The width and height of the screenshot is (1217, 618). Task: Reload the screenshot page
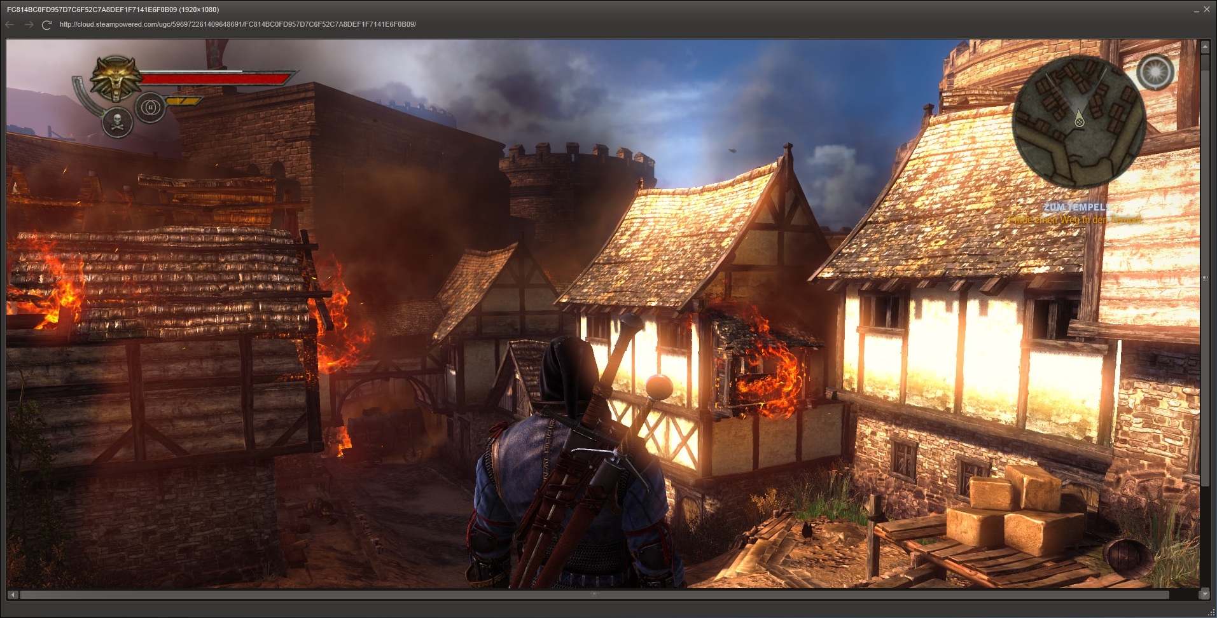(46, 25)
